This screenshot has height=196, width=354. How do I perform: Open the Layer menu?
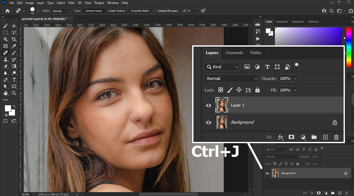tap(40, 3)
